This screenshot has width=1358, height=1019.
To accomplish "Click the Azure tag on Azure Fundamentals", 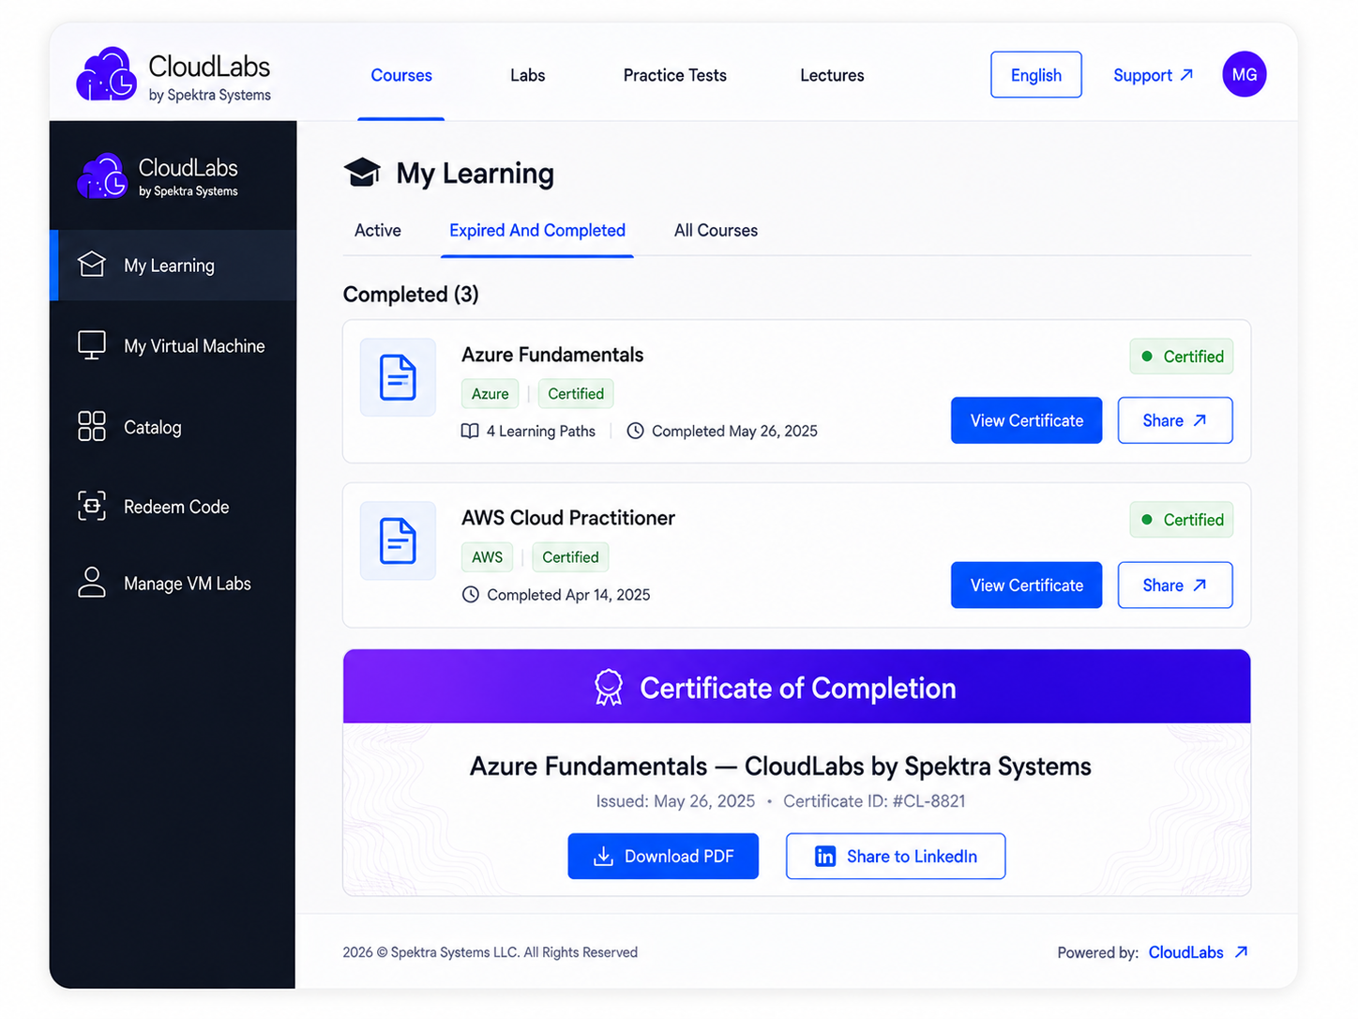I will pyautogui.click(x=490, y=393).
